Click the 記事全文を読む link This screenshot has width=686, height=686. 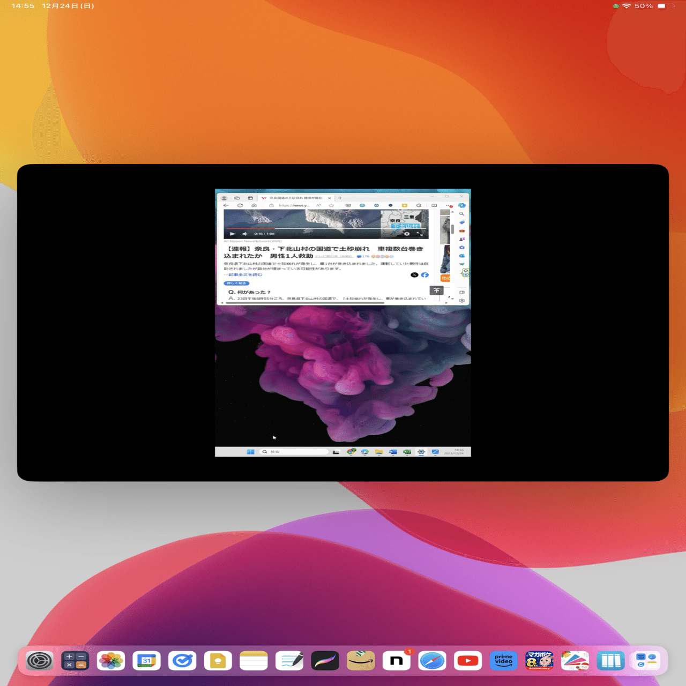coord(245,274)
